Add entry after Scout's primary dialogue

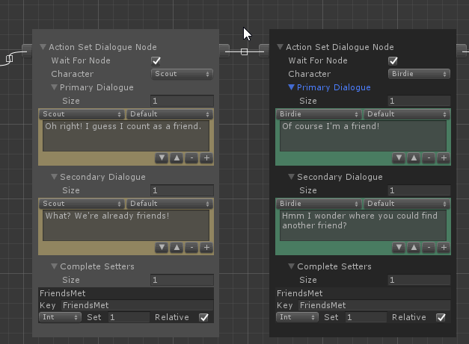(206, 158)
